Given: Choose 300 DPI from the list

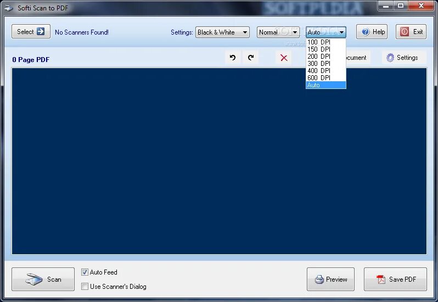Looking at the screenshot, I should tap(325, 64).
